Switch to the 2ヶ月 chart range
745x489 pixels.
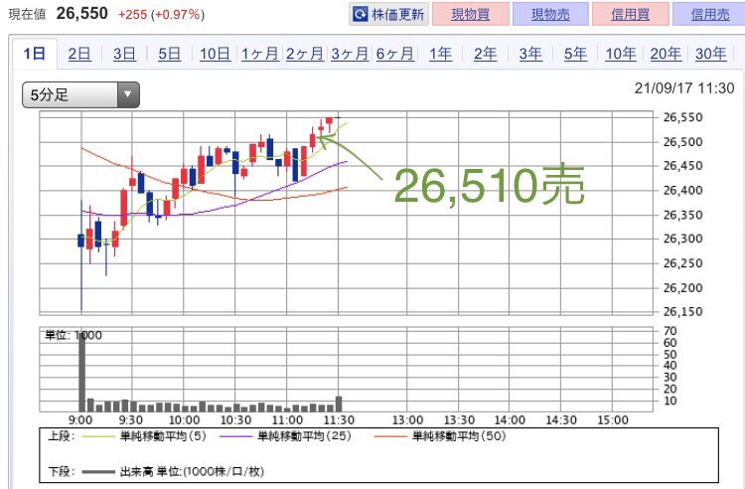pos(305,54)
